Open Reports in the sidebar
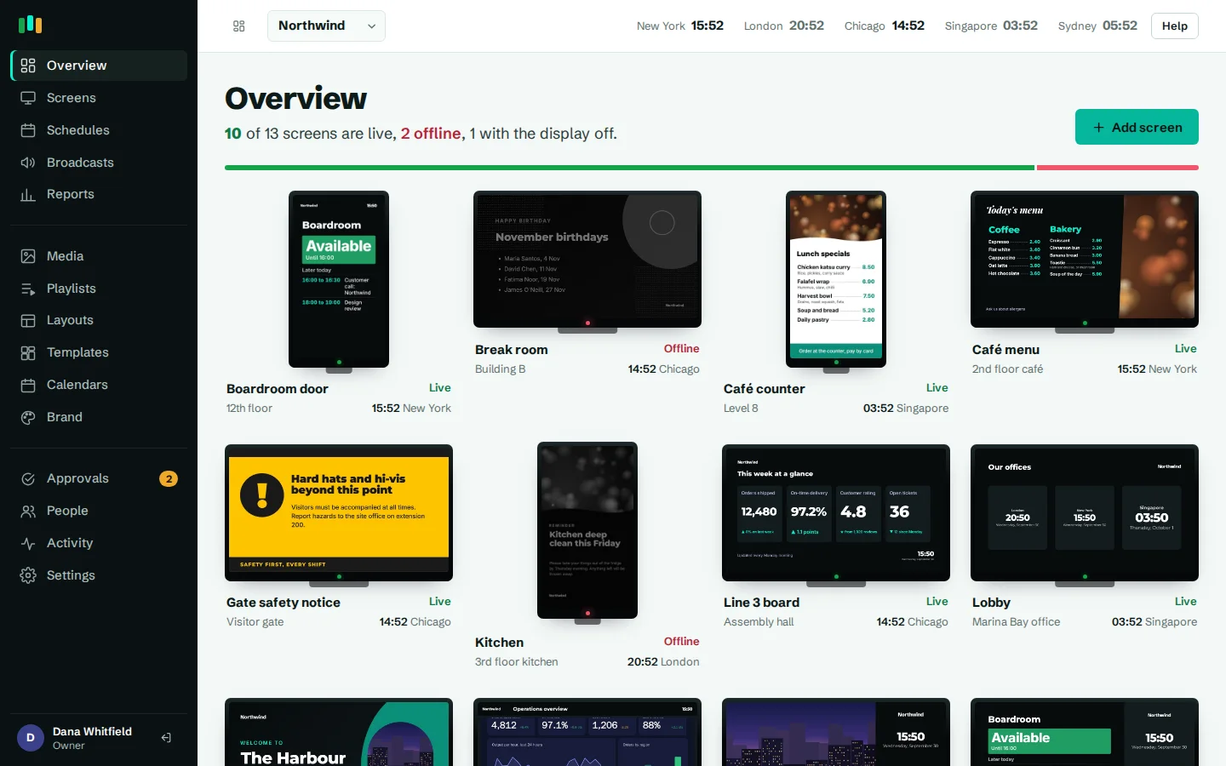Image resolution: width=1226 pixels, height=766 pixels. 99,194
